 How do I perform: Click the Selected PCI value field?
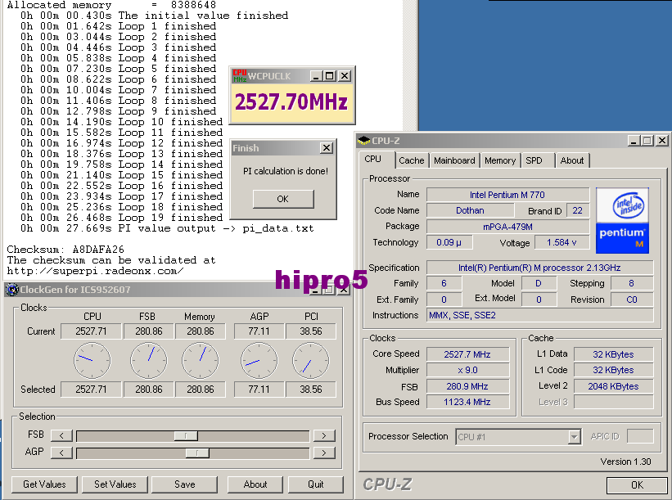pos(311,389)
